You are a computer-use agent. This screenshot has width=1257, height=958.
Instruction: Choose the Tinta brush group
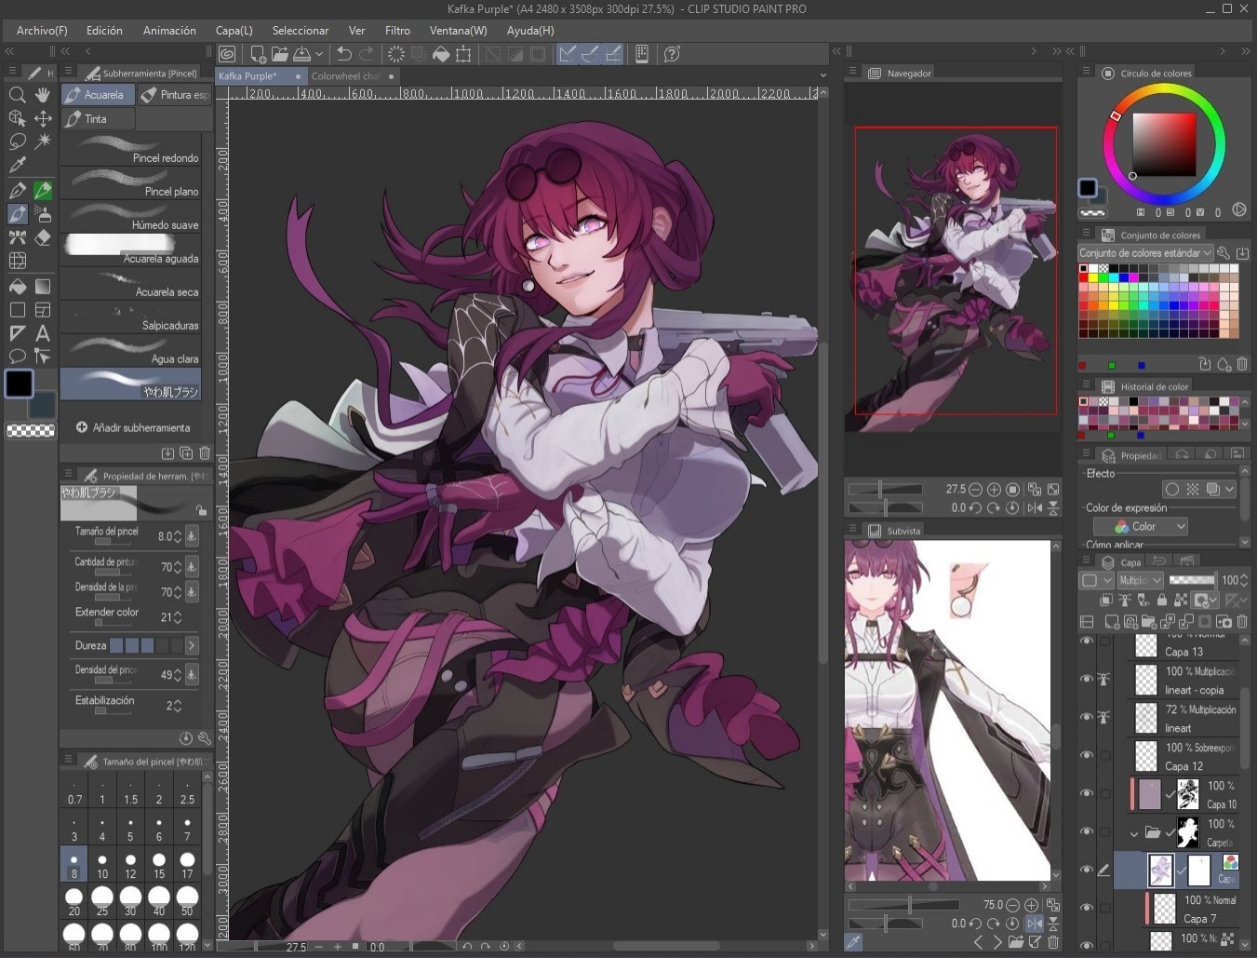click(99, 119)
